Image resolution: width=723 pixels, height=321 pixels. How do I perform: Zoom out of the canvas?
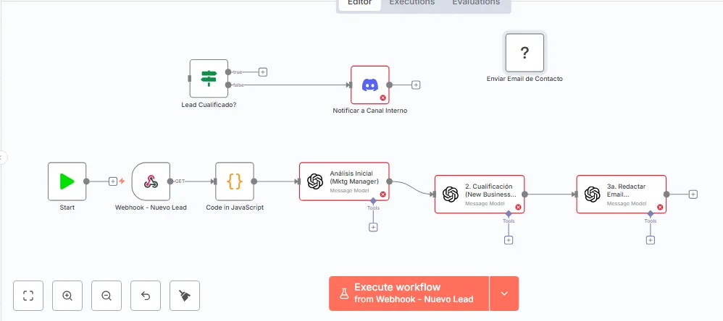click(106, 295)
